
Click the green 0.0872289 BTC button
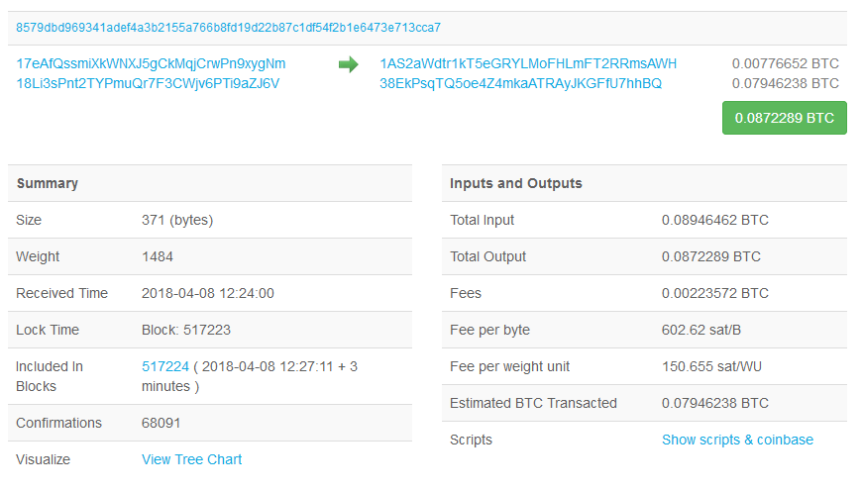(x=785, y=118)
